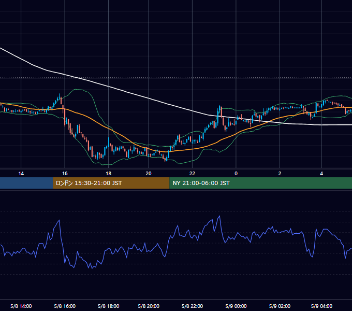Click the 5/9 02:00 date label
This screenshot has height=311, width=352.
point(280,306)
